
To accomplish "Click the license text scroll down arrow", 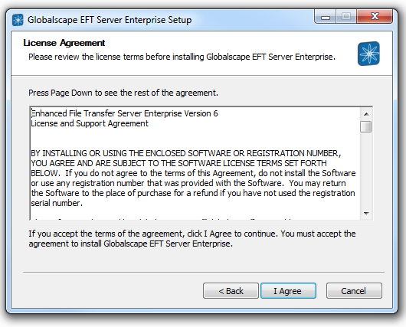I will (x=366, y=214).
